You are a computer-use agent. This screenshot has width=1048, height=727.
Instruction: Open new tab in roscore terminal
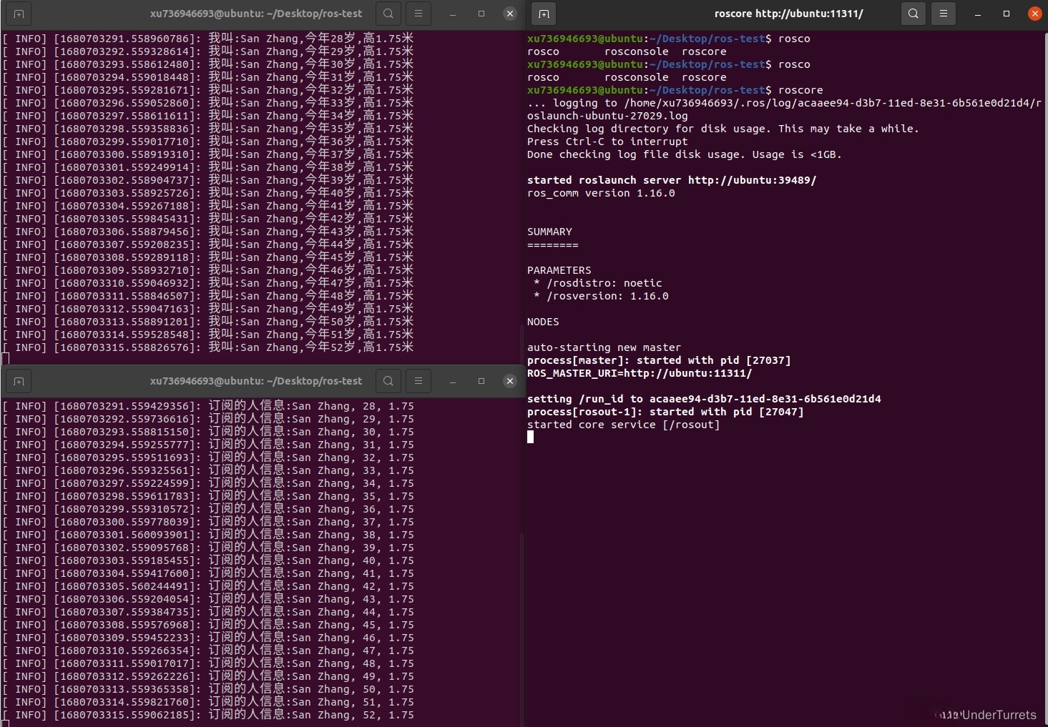click(x=544, y=14)
